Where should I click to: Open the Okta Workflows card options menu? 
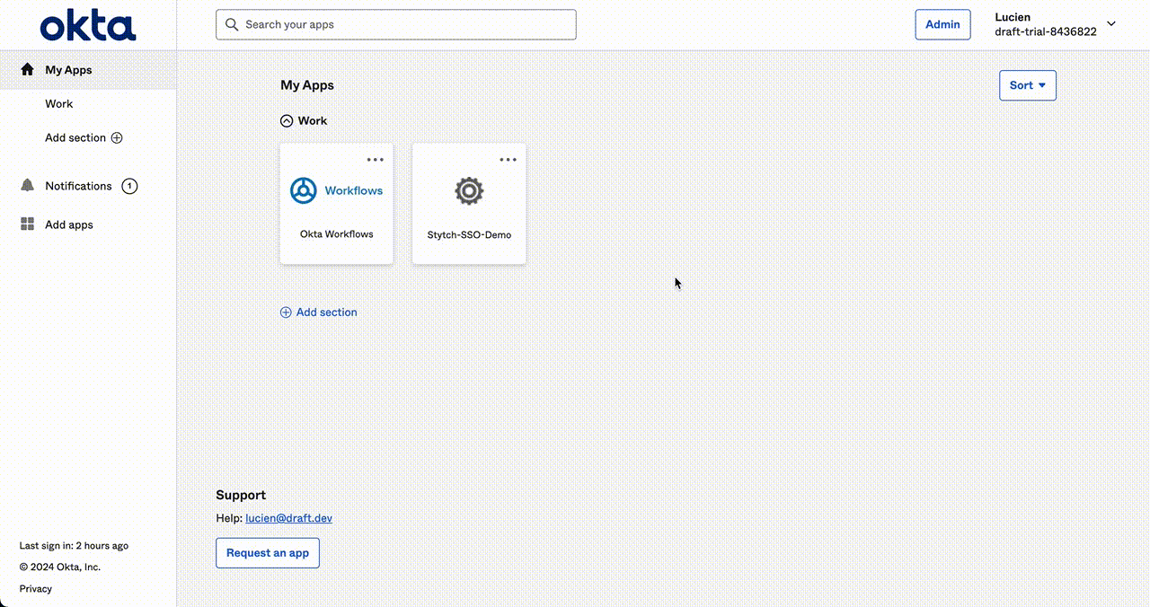point(376,160)
